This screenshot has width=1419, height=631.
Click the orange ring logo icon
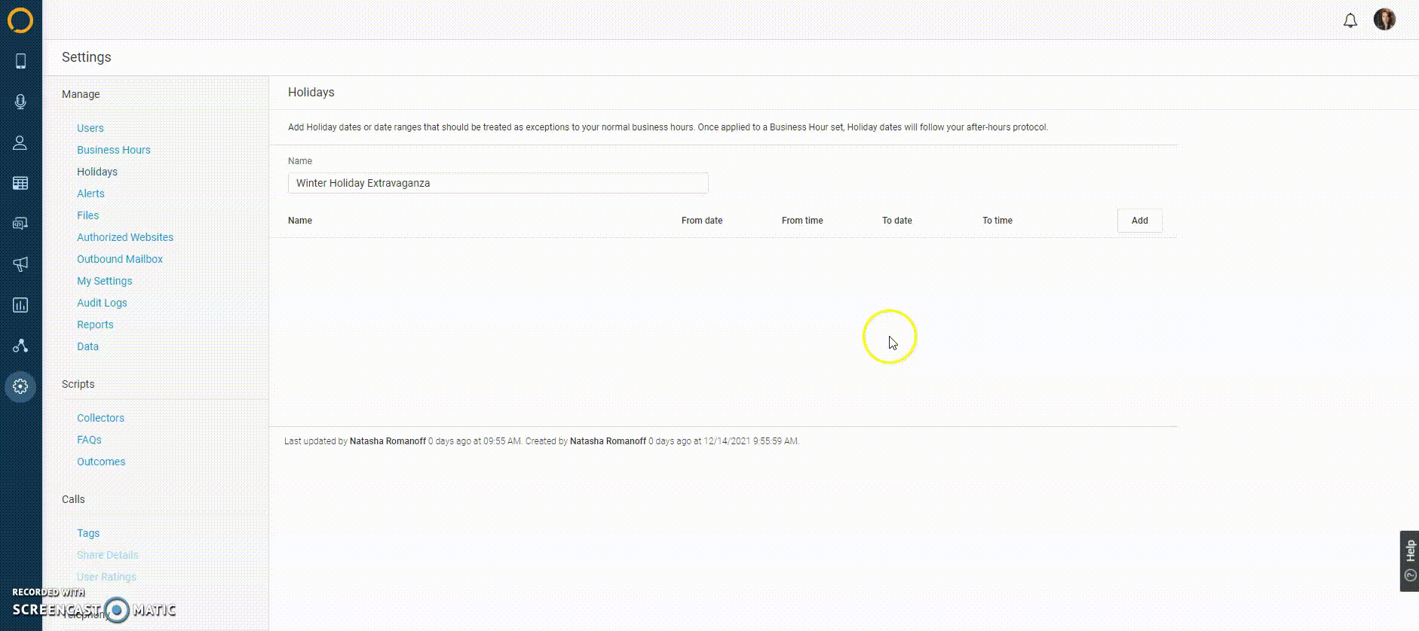click(x=20, y=20)
